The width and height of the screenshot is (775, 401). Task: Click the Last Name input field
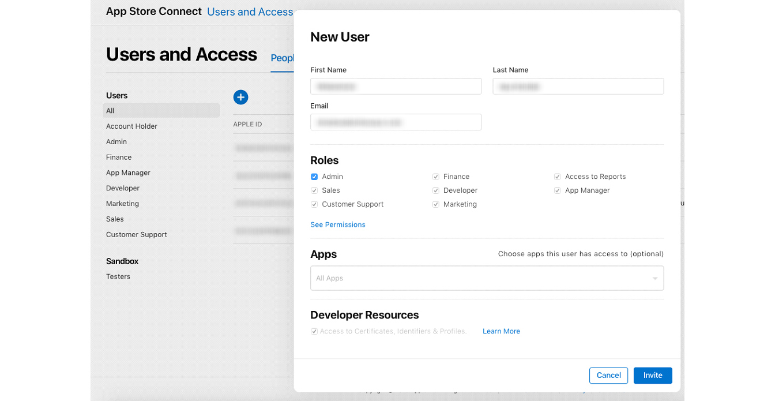pyautogui.click(x=578, y=87)
